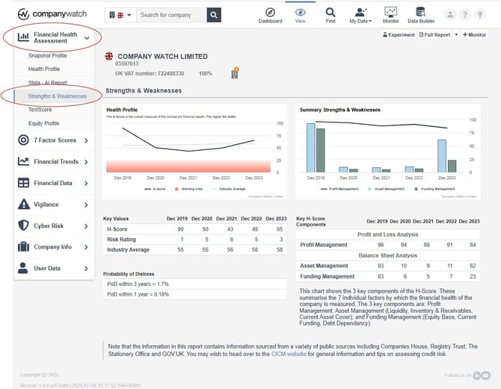
Task: Expand the User Data section
Action: pos(86,268)
